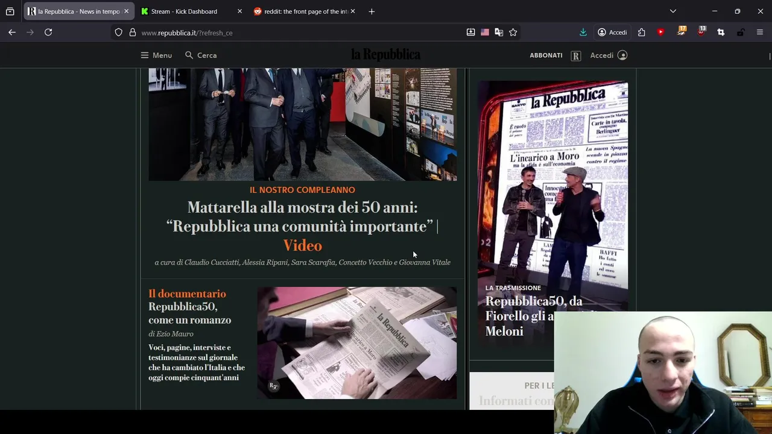Open the site Menu hamburger button

(156, 55)
